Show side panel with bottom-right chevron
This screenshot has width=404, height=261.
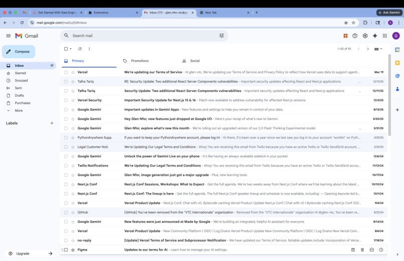[397, 254]
